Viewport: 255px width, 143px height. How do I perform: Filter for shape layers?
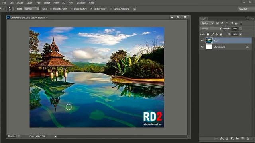(x=232, y=23)
